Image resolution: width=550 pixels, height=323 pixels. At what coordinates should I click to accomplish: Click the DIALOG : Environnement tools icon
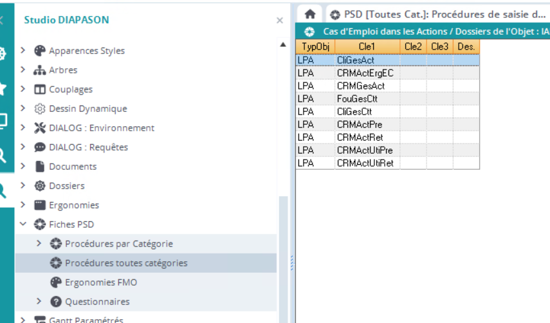click(x=39, y=128)
